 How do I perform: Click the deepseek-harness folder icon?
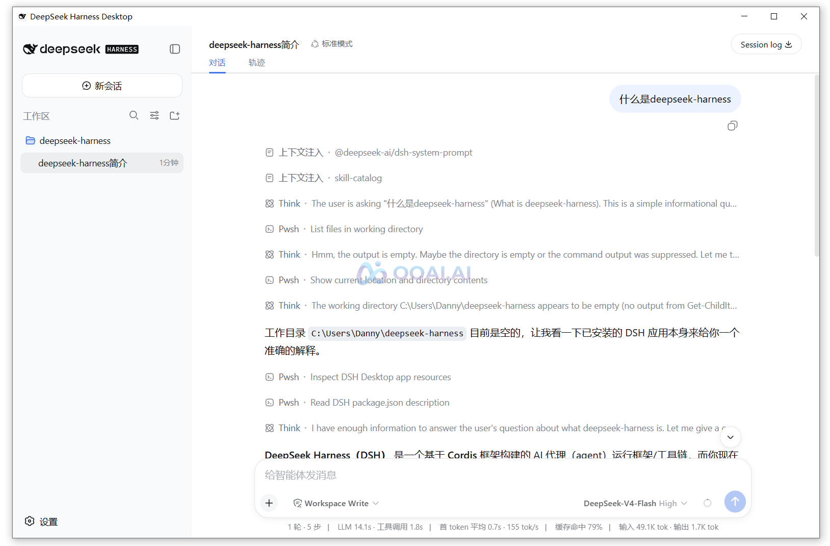pyautogui.click(x=31, y=140)
